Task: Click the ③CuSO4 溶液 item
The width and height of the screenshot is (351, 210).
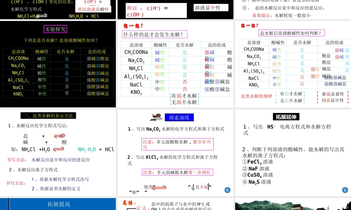Action: [x=258, y=175]
